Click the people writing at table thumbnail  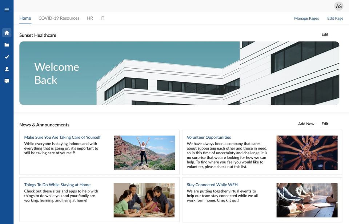tap(307, 200)
